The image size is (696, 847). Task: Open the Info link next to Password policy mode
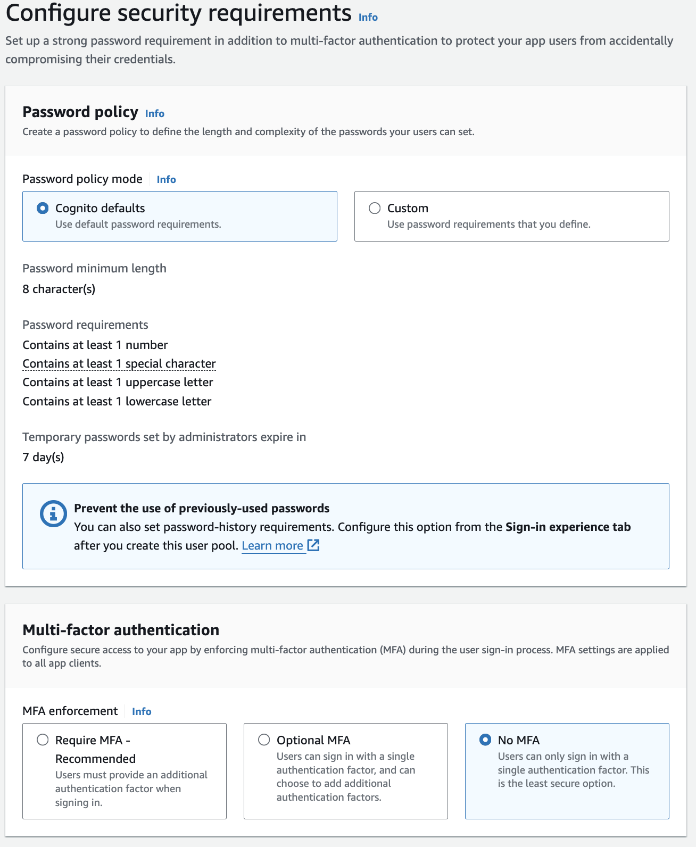[166, 179]
